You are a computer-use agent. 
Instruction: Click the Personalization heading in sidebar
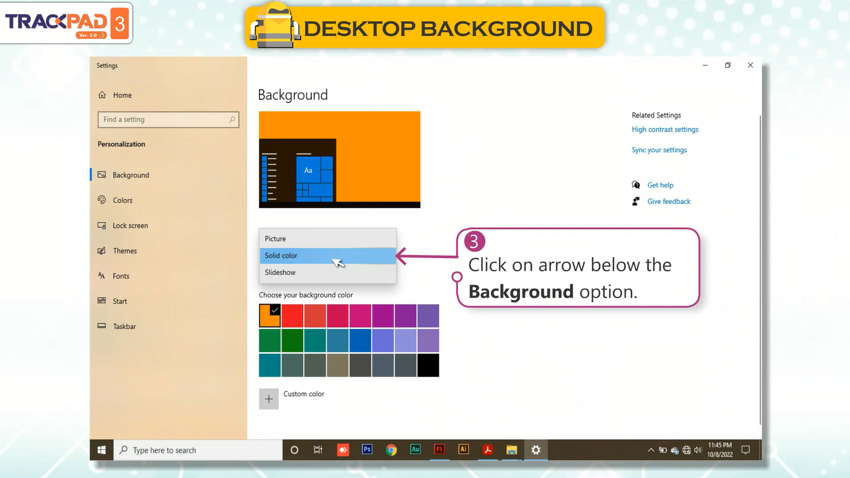pyautogui.click(x=121, y=144)
